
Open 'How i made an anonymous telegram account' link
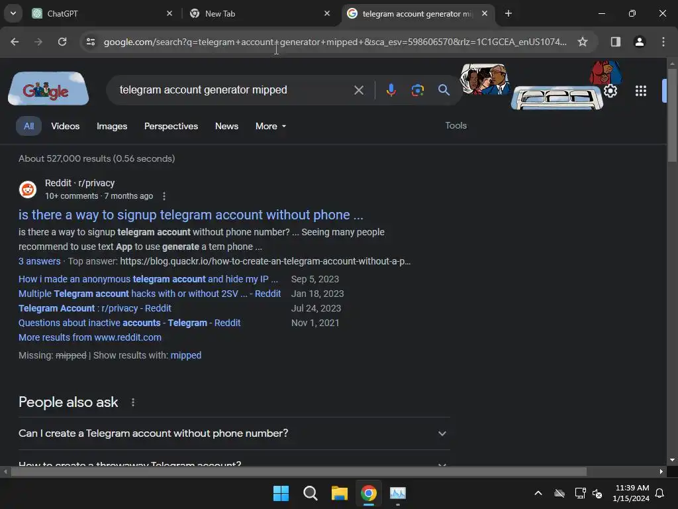[148, 279]
